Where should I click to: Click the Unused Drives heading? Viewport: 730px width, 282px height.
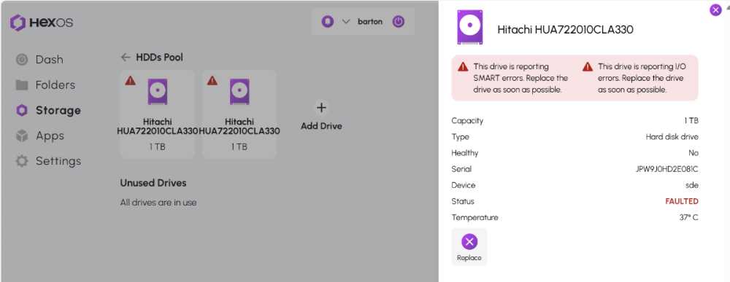tap(153, 183)
